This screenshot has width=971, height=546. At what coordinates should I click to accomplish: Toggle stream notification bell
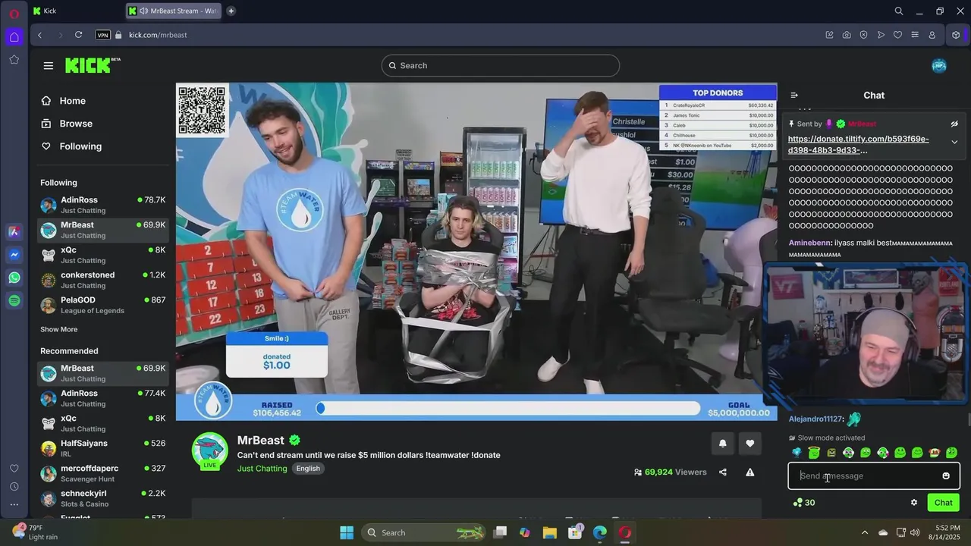[x=722, y=444]
